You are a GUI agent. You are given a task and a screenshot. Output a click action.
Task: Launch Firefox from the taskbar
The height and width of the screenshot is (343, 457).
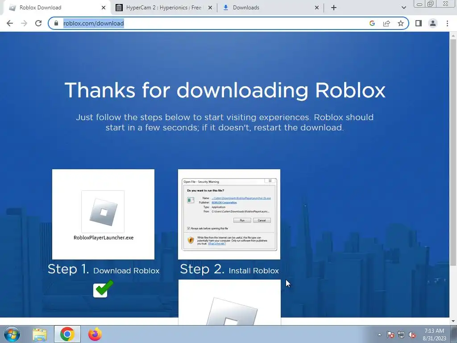(x=95, y=334)
